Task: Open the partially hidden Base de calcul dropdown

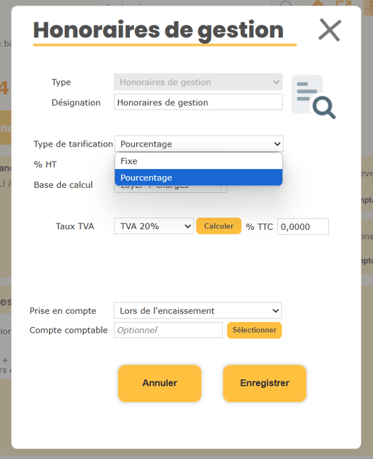Action: [170, 189]
